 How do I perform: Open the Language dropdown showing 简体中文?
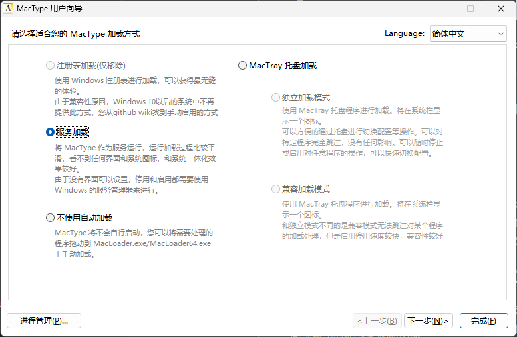point(468,34)
